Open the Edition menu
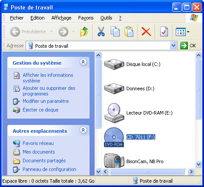Image resolution: width=204 pixels, height=187 pixels. click(37, 18)
